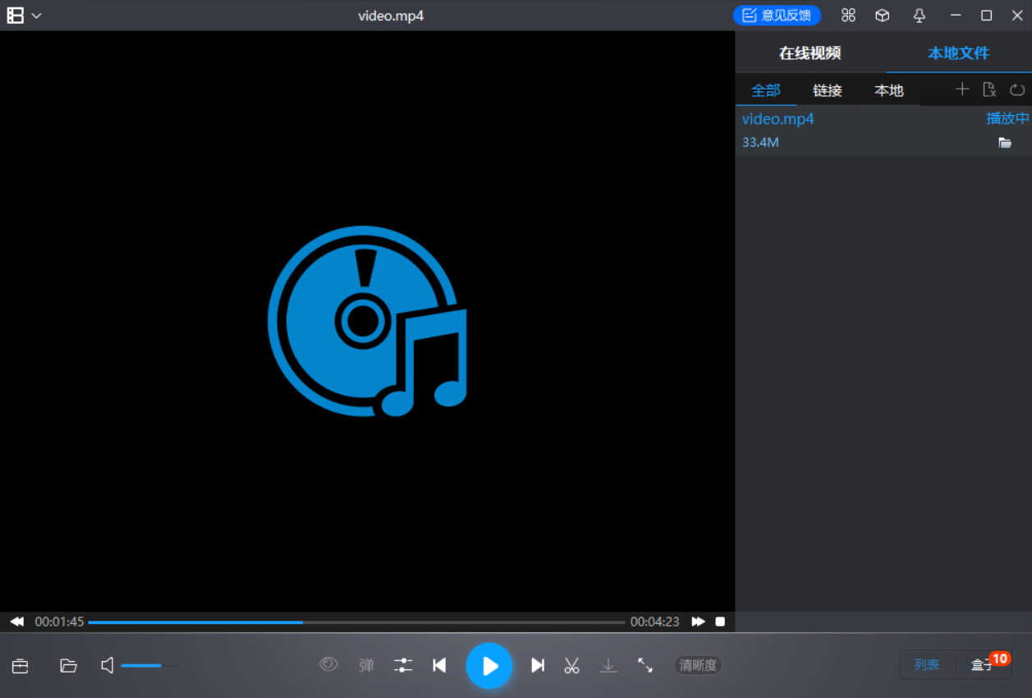Image resolution: width=1032 pixels, height=698 pixels.
Task: Click the download video icon
Action: (x=608, y=665)
